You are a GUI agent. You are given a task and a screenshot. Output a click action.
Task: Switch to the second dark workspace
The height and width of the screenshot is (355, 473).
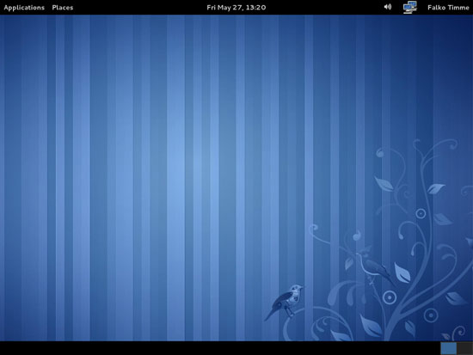coord(464,348)
